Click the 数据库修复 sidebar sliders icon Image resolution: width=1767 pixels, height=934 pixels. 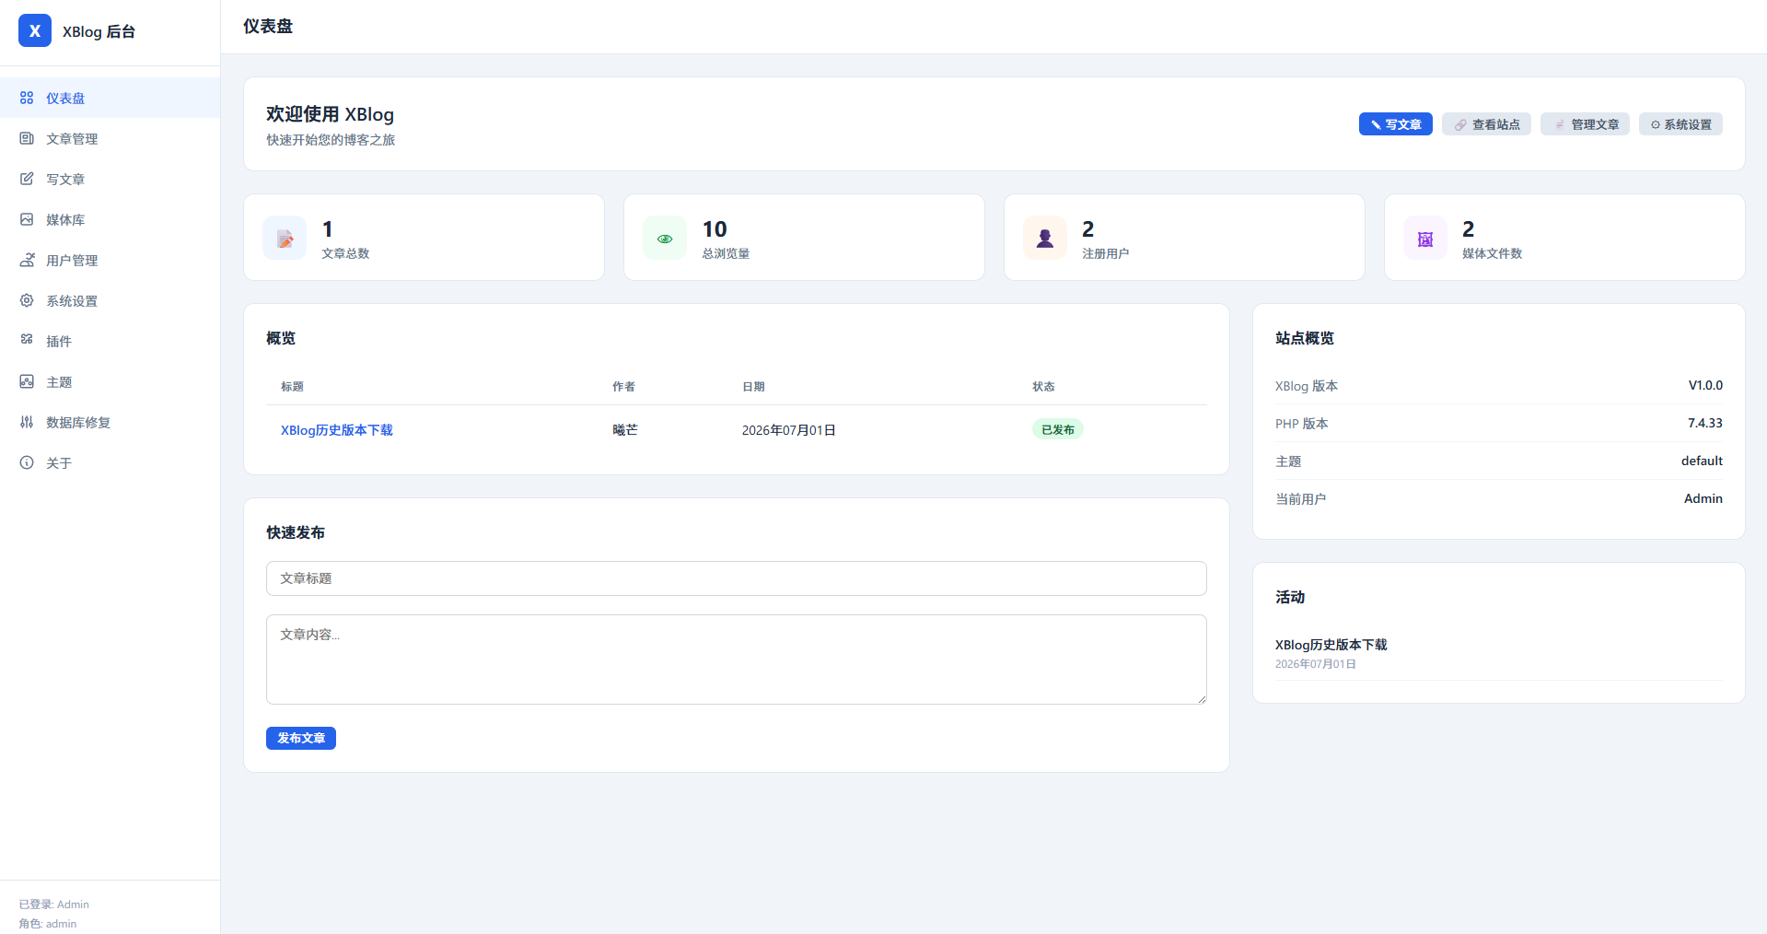(x=27, y=422)
